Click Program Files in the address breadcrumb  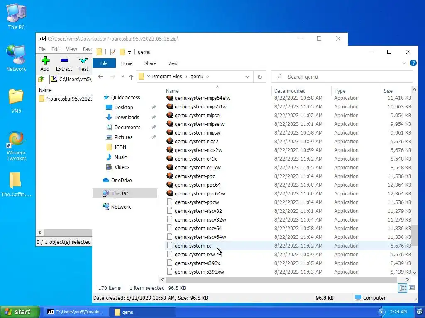(x=167, y=77)
